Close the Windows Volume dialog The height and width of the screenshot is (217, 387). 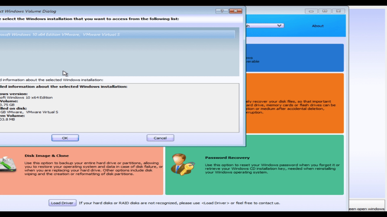pos(236,11)
